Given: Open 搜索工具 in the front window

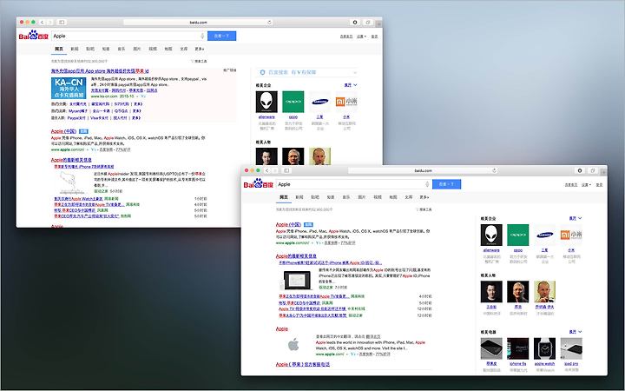Looking at the screenshot, I should (424, 209).
